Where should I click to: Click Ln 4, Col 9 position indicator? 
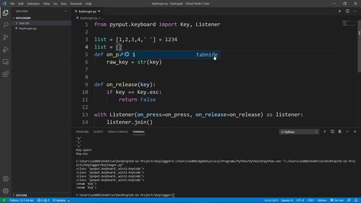tap(271, 200)
